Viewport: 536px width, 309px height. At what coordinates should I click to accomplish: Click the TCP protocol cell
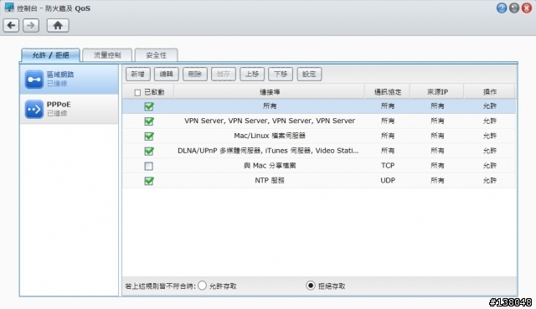click(388, 166)
